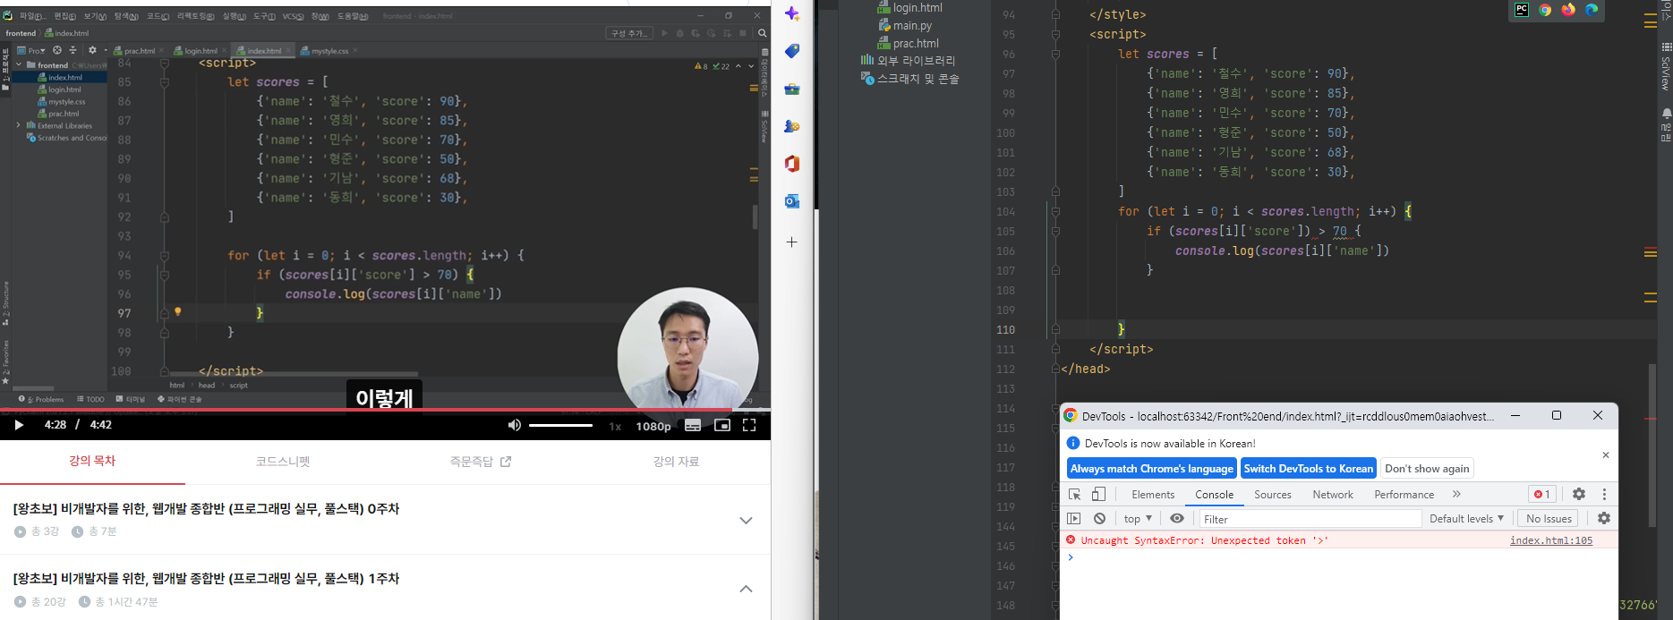The height and width of the screenshot is (620, 1673).
Task: Open the sidebar games icon
Action: tap(792, 126)
